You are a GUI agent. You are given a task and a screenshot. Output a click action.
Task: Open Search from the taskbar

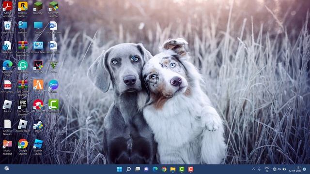128,169
